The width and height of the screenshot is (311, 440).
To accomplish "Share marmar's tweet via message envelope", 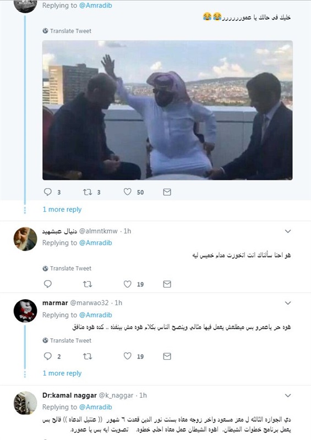I will [x=167, y=356].
